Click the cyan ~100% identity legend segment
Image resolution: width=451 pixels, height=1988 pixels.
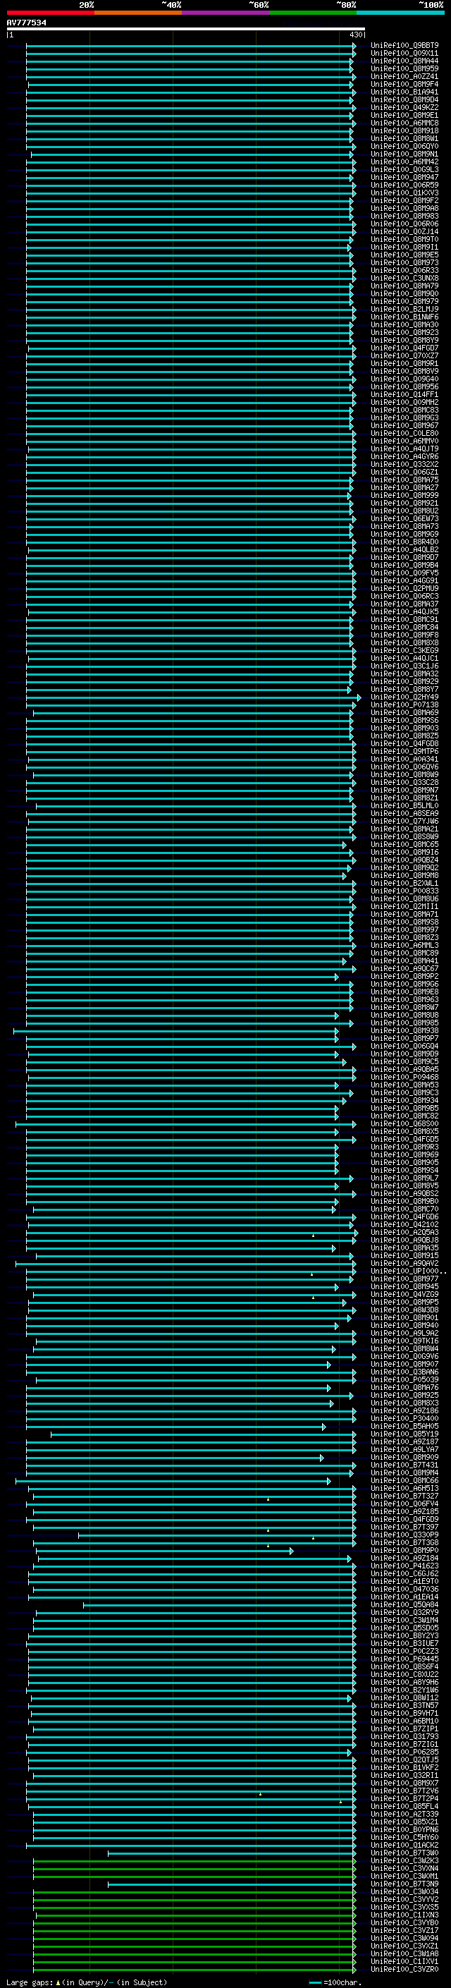400,13
